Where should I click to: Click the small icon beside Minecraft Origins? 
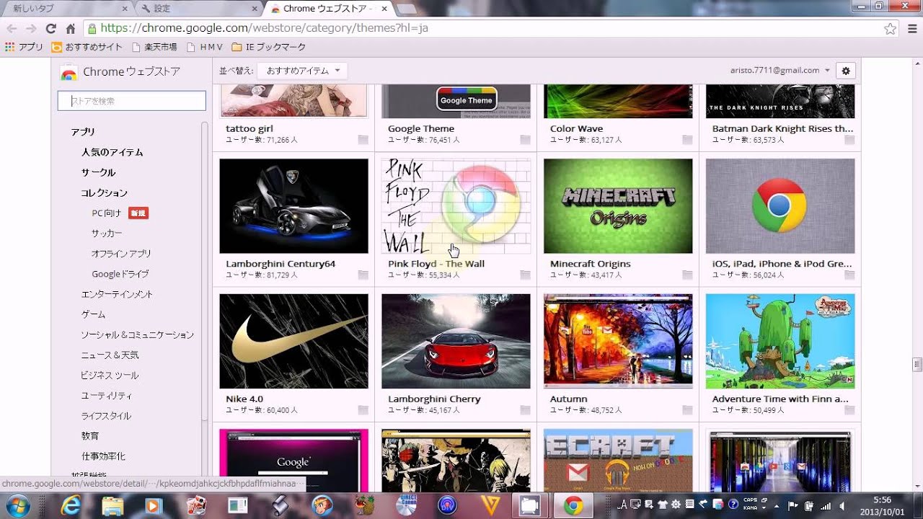click(687, 275)
